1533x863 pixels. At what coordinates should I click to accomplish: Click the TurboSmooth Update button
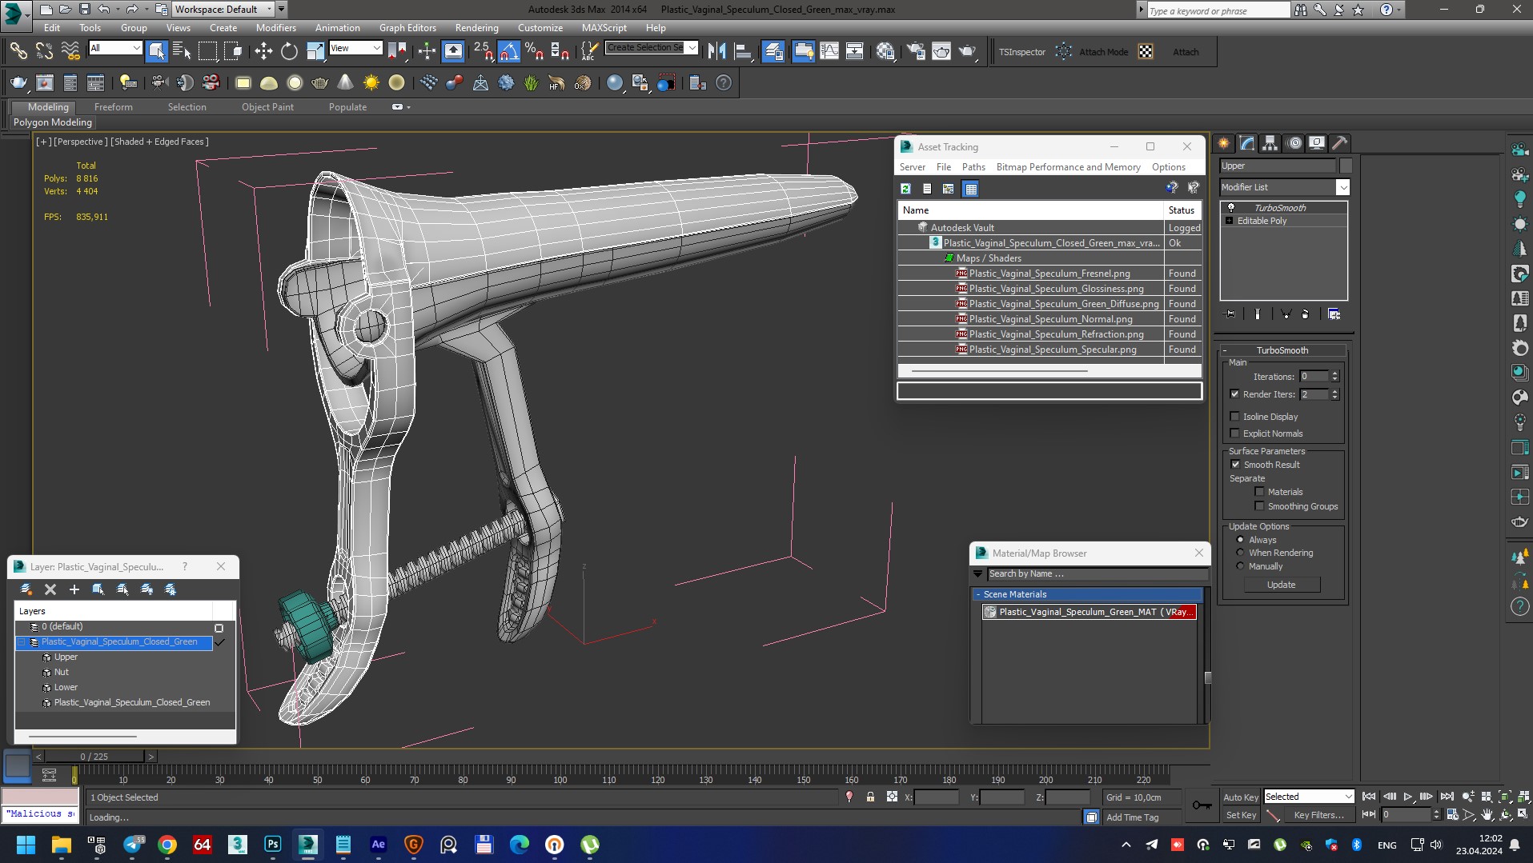tap(1281, 585)
